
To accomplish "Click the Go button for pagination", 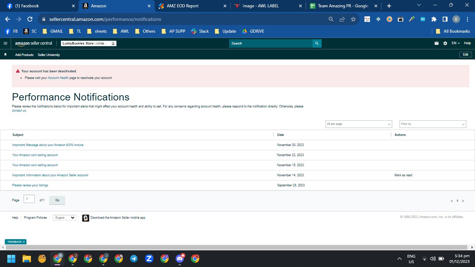I will click(x=57, y=200).
